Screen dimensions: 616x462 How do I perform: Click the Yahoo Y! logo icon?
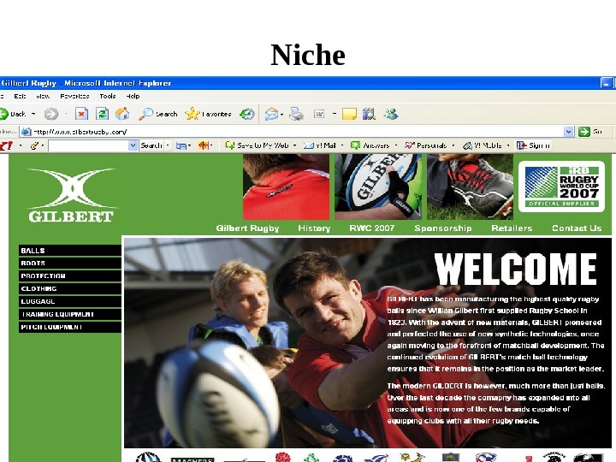coord(6,145)
